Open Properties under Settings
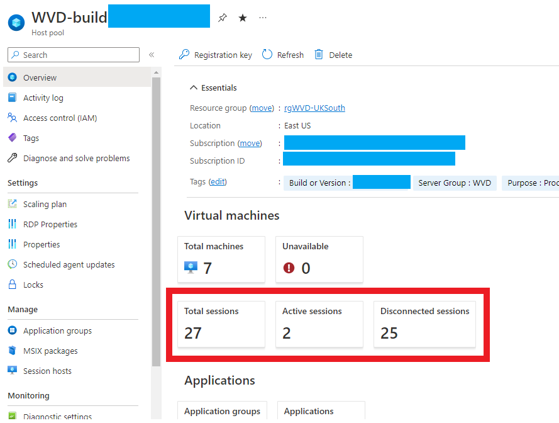Viewport: 559px width, 423px height. pos(77,244)
